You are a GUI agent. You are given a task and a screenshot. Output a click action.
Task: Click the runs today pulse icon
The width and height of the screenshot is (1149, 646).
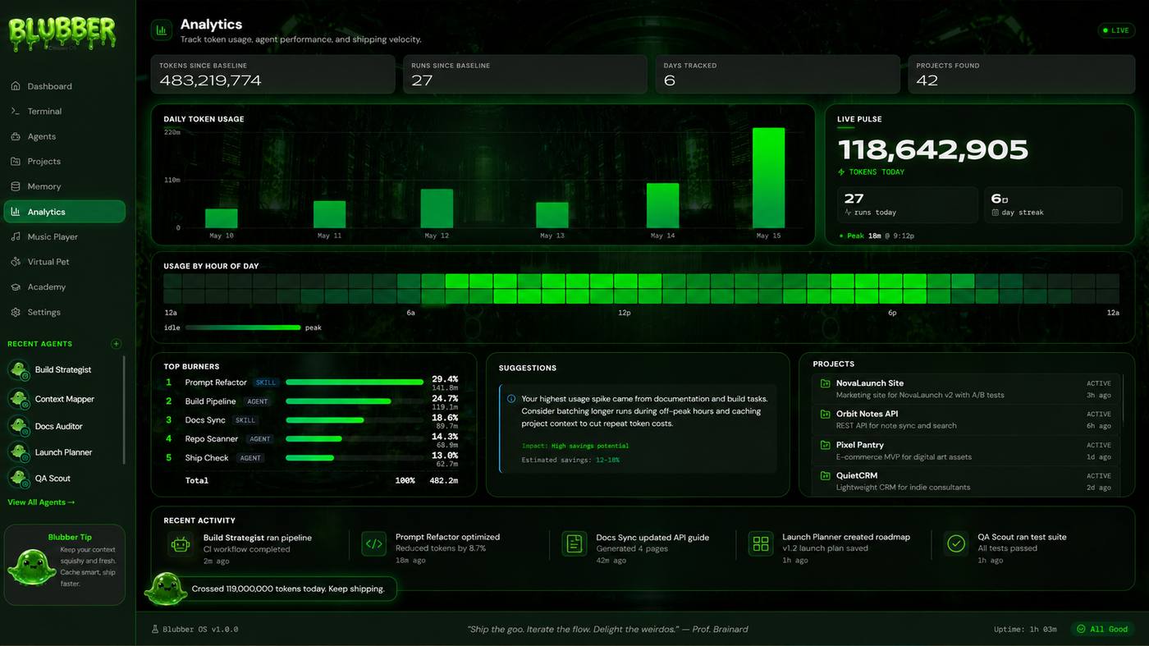(848, 213)
